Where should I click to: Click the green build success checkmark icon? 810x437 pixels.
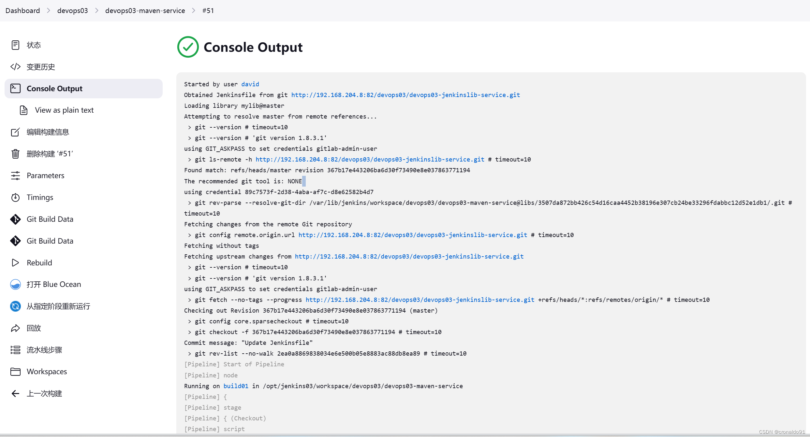coord(188,47)
